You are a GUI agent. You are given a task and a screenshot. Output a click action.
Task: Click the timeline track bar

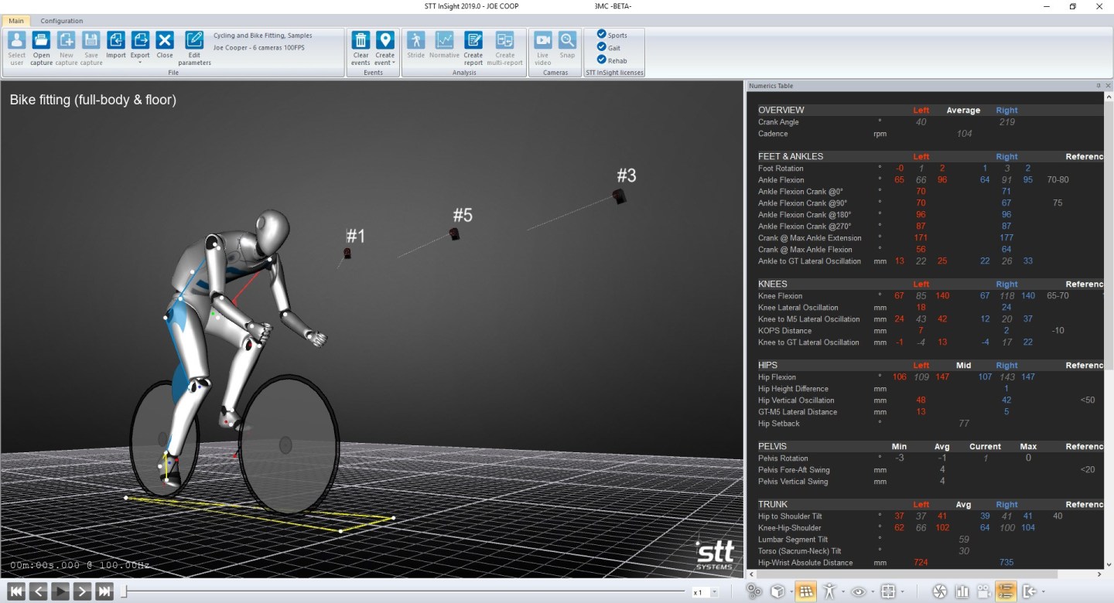tap(403, 592)
